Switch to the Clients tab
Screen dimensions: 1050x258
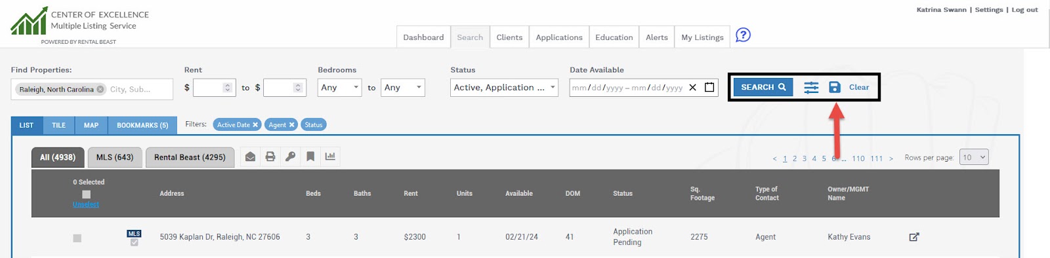pyautogui.click(x=509, y=37)
